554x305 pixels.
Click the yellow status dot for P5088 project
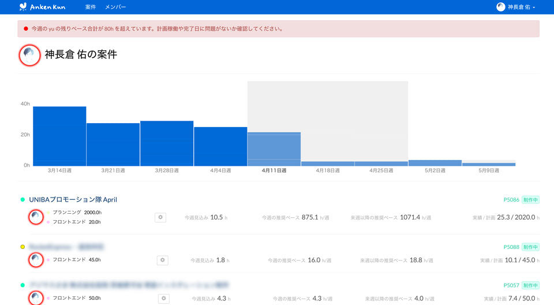[x=23, y=247]
